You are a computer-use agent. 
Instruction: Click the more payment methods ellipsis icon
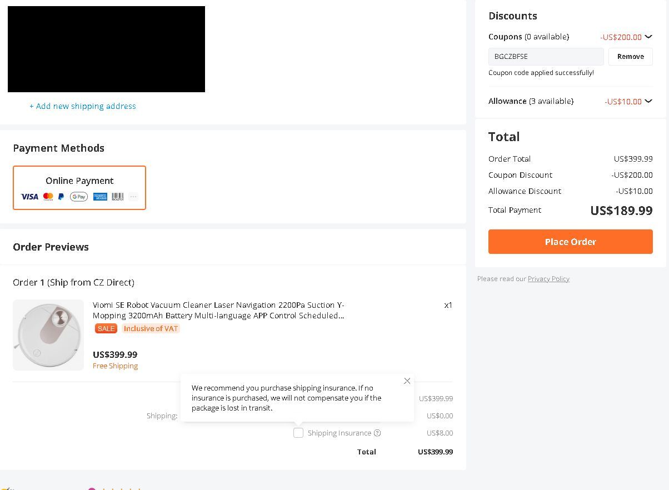[133, 197]
